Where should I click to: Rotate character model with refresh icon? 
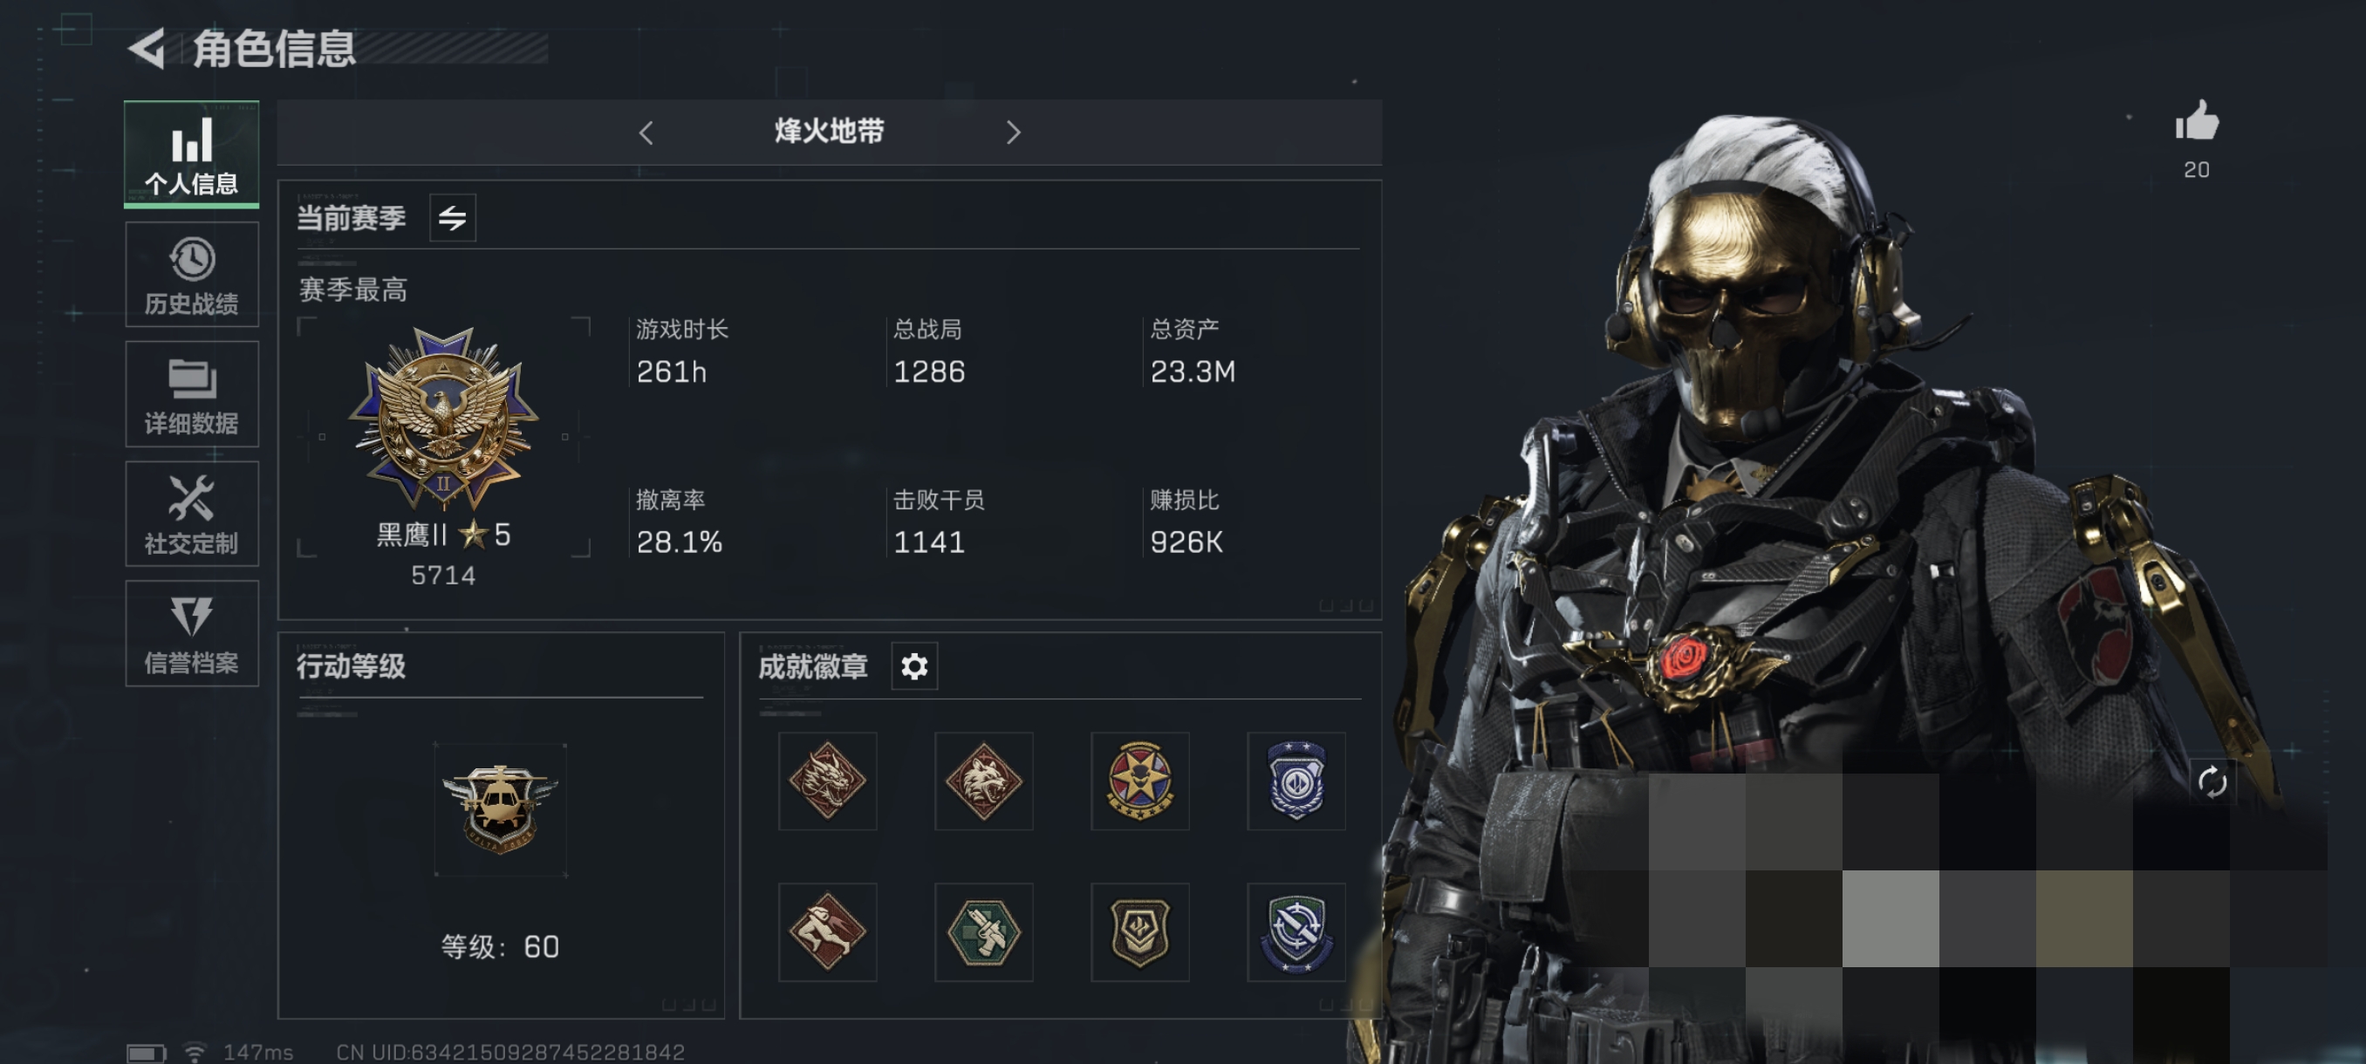tap(2212, 782)
